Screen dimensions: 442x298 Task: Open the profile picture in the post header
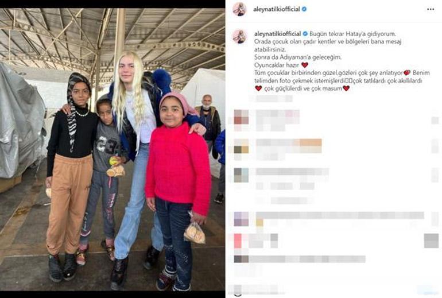pos(239,9)
